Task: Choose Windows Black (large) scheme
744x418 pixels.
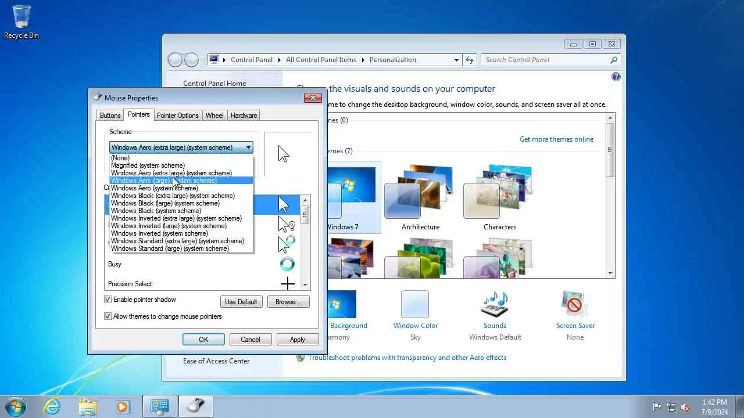Action: click(181, 203)
